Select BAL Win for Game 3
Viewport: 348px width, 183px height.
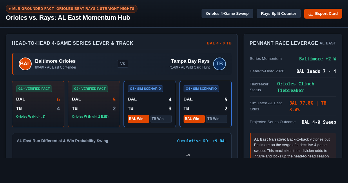click(x=138, y=119)
